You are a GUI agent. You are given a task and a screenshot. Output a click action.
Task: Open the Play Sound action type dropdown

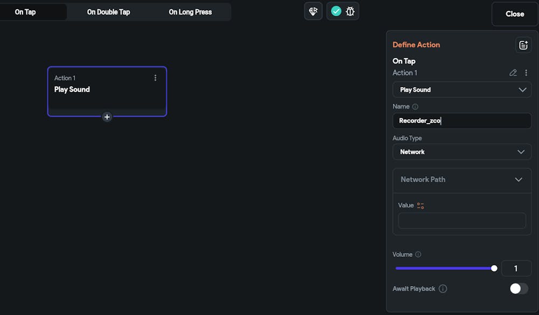coord(462,90)
